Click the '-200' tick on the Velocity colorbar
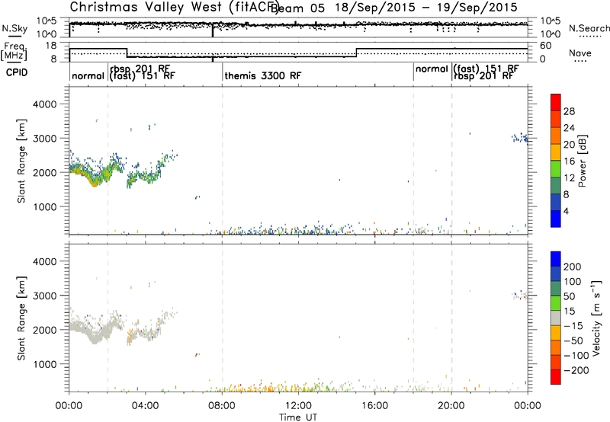Image resolution: width=610 pixels, height=422 pixels. click(x=576, y=370)
